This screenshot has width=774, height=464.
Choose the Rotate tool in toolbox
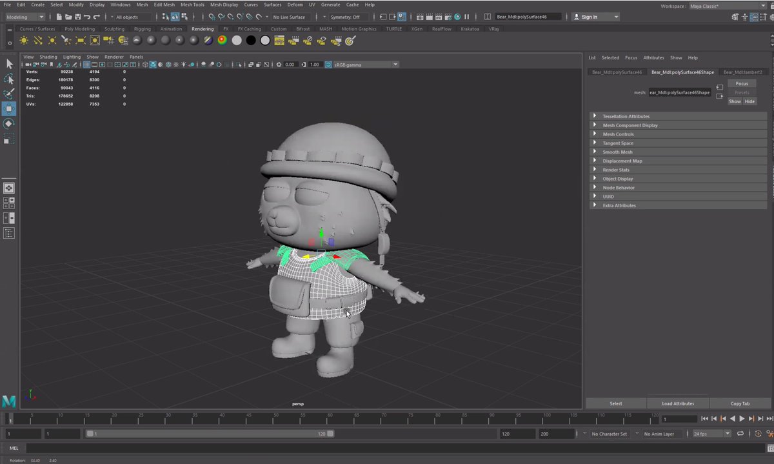coord(9,123)
